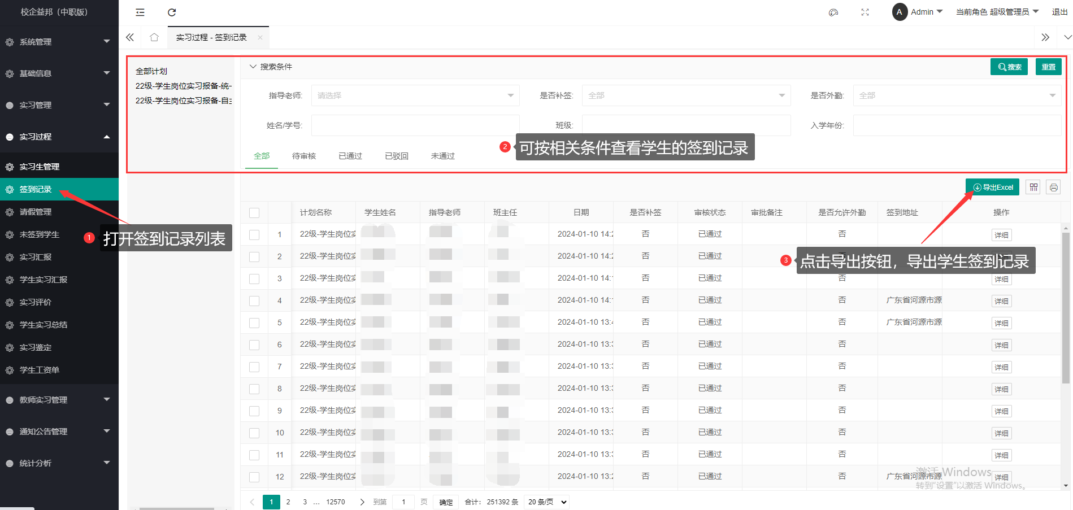
Task: Click the home tab icon
Action: tap(154, 37)
